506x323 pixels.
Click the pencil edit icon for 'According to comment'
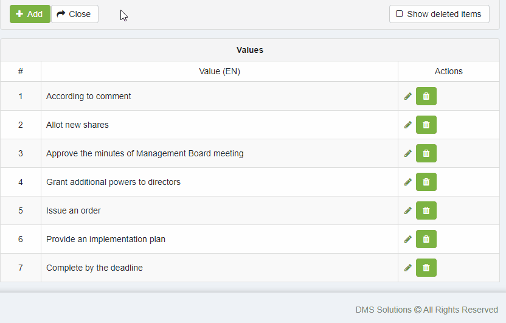tap(408, 96)
